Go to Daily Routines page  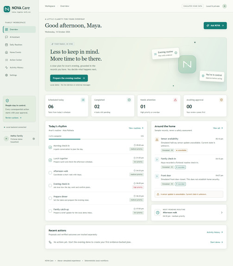19,45
